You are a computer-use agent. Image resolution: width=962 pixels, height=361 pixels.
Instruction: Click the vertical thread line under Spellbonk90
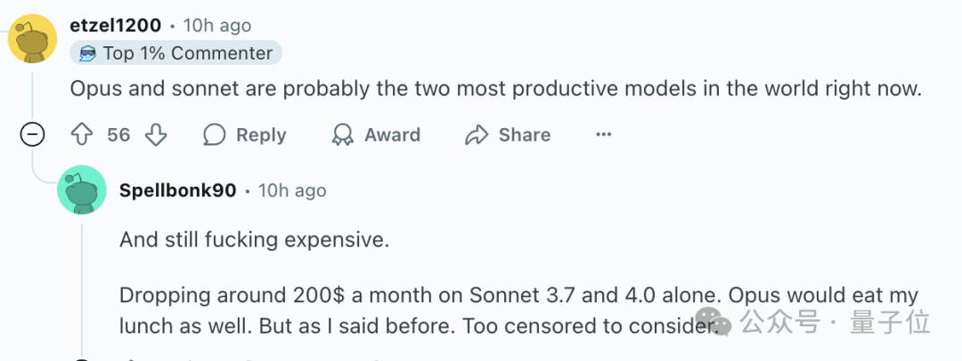tap(82, 289)
